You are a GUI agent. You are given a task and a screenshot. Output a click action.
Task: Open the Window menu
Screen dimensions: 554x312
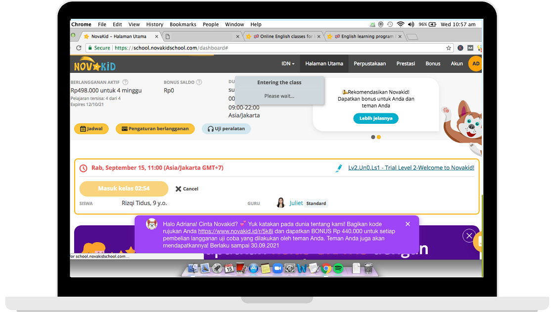tap(234, 24)
